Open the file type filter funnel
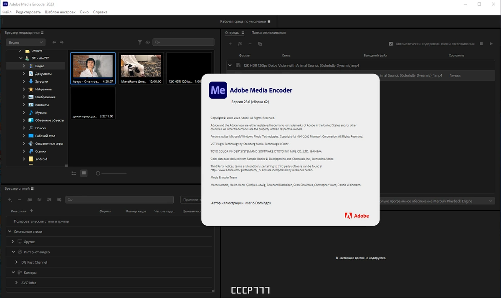The height and width of the screenshot is (298, 501). pos(140,42)
